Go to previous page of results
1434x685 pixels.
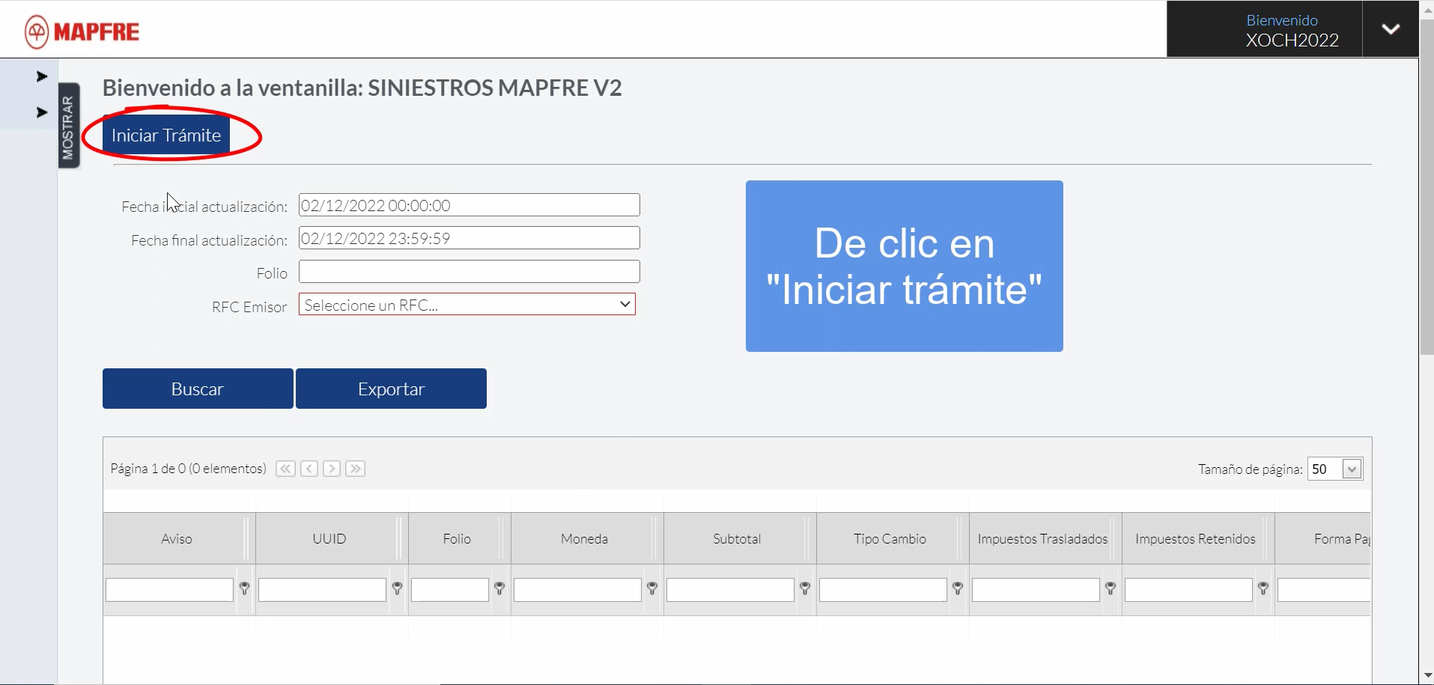click(x=309, y=469)
